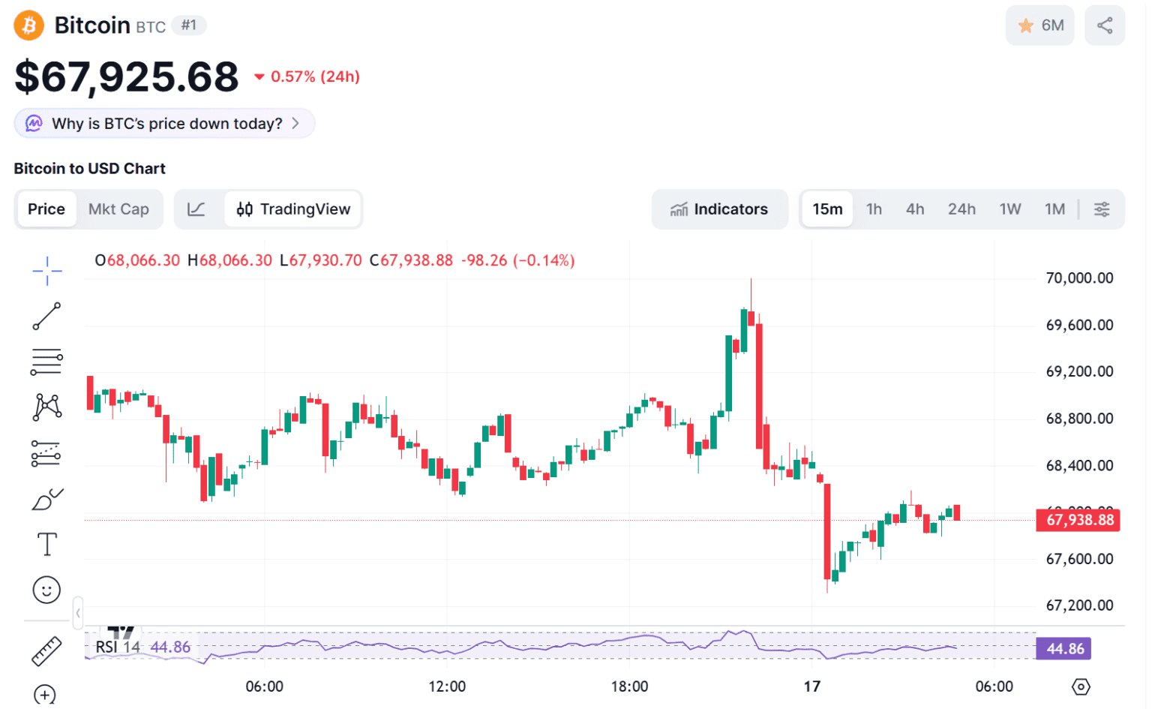Collapse the RSI pane side arrow
The image size is (1152, 709).
78,613
